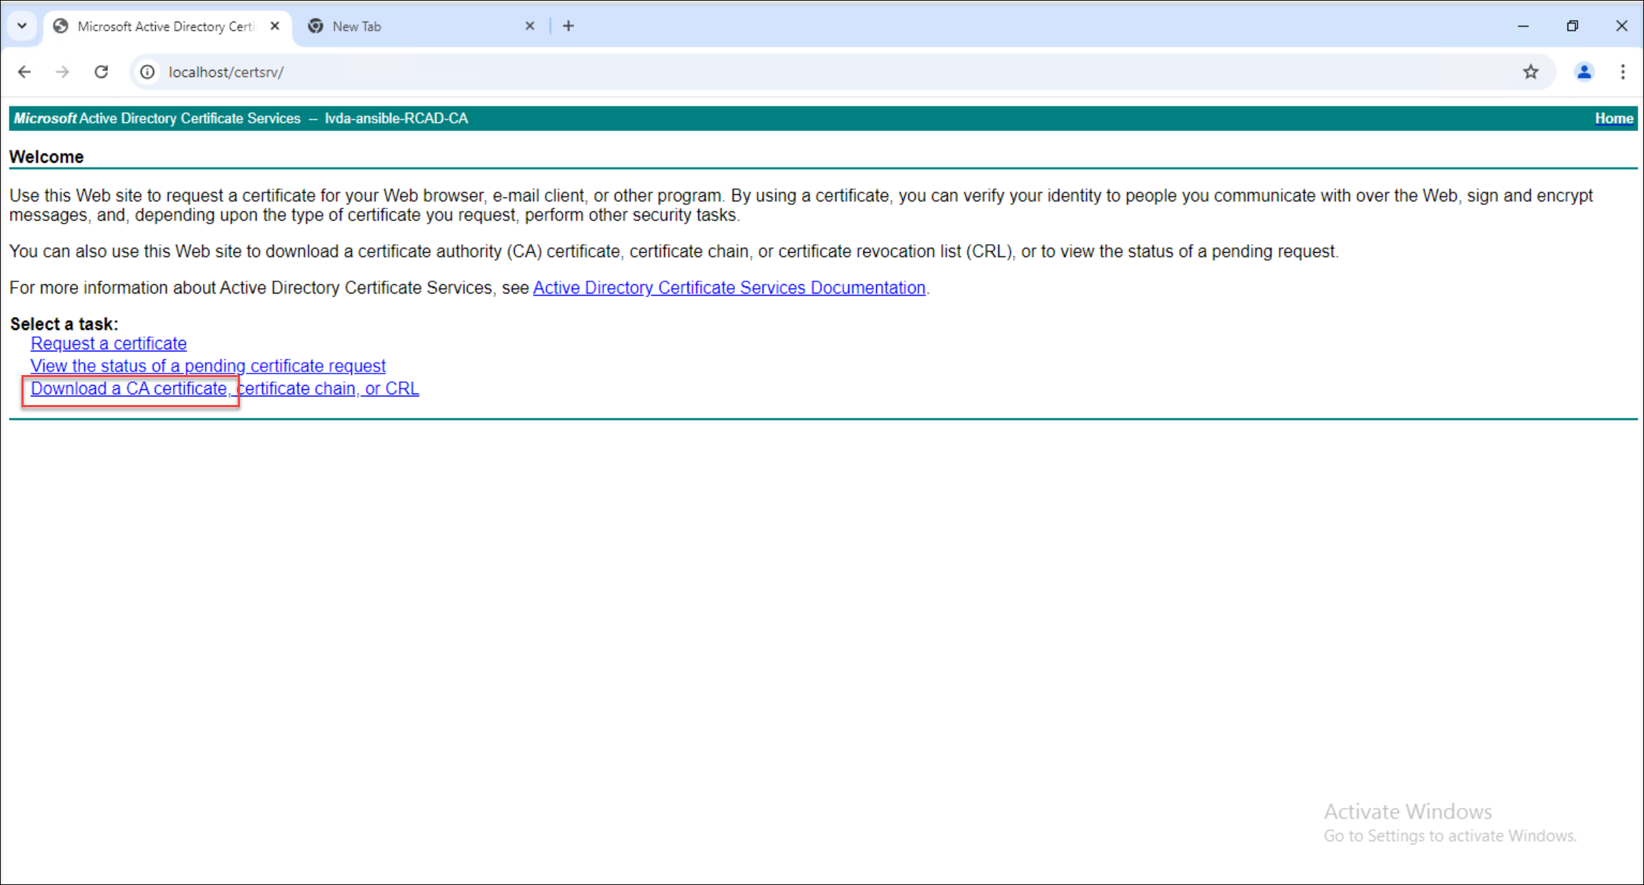The height and width of the screenshot is (885, 1644).
Task: Open a new browser tab with the plus
Action: [x=568, y=26]
